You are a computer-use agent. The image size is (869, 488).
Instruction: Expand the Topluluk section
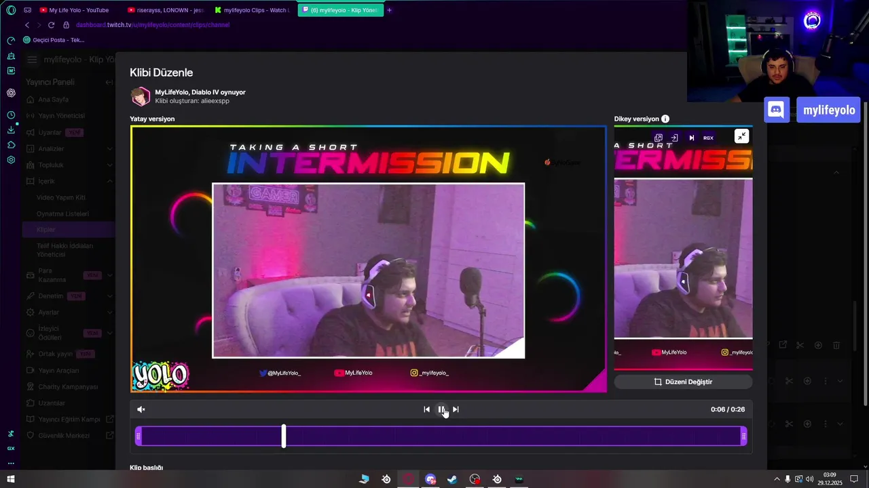[x=110, y=165]
